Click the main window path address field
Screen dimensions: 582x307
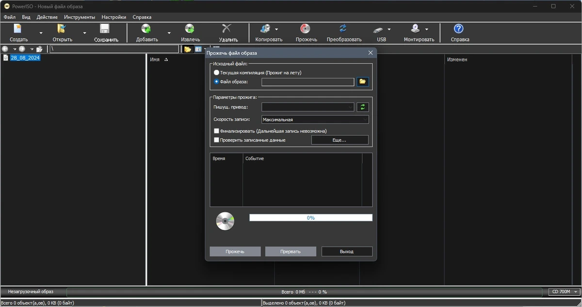tap(114, 49)
